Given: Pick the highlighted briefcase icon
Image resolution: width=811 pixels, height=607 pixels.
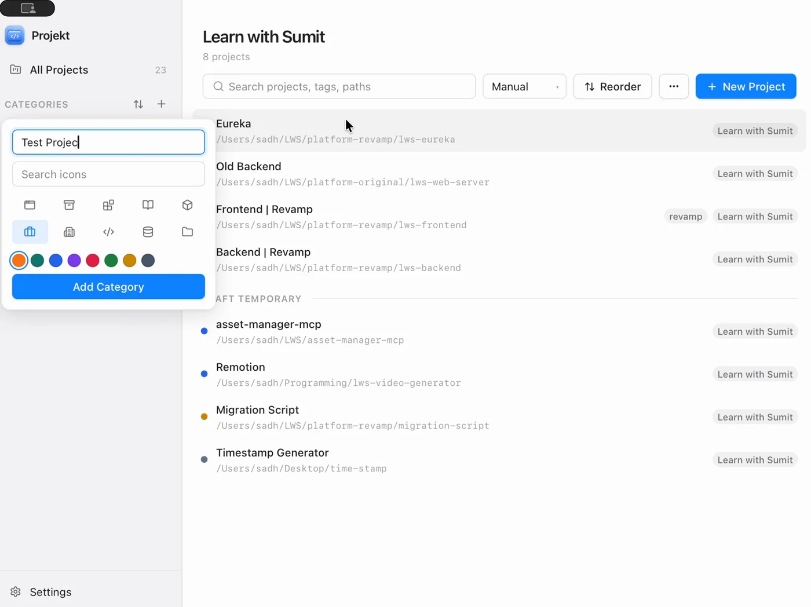Looking at the screenshot, I should 30,232.
